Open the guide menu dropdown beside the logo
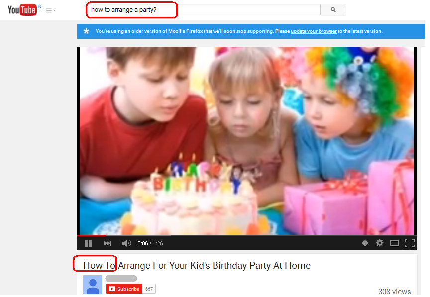This screenshot has width=430, height=297. (50, 10)
